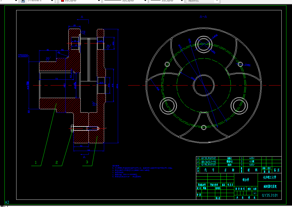
Task: Click the greyed plot style dropdown 随颜色
Action: click(x=203, y=1)
